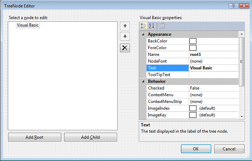The image size is (252, 161).
Task: Click the help question mark button
Action: pyautogui.click(x=234, y=6)
